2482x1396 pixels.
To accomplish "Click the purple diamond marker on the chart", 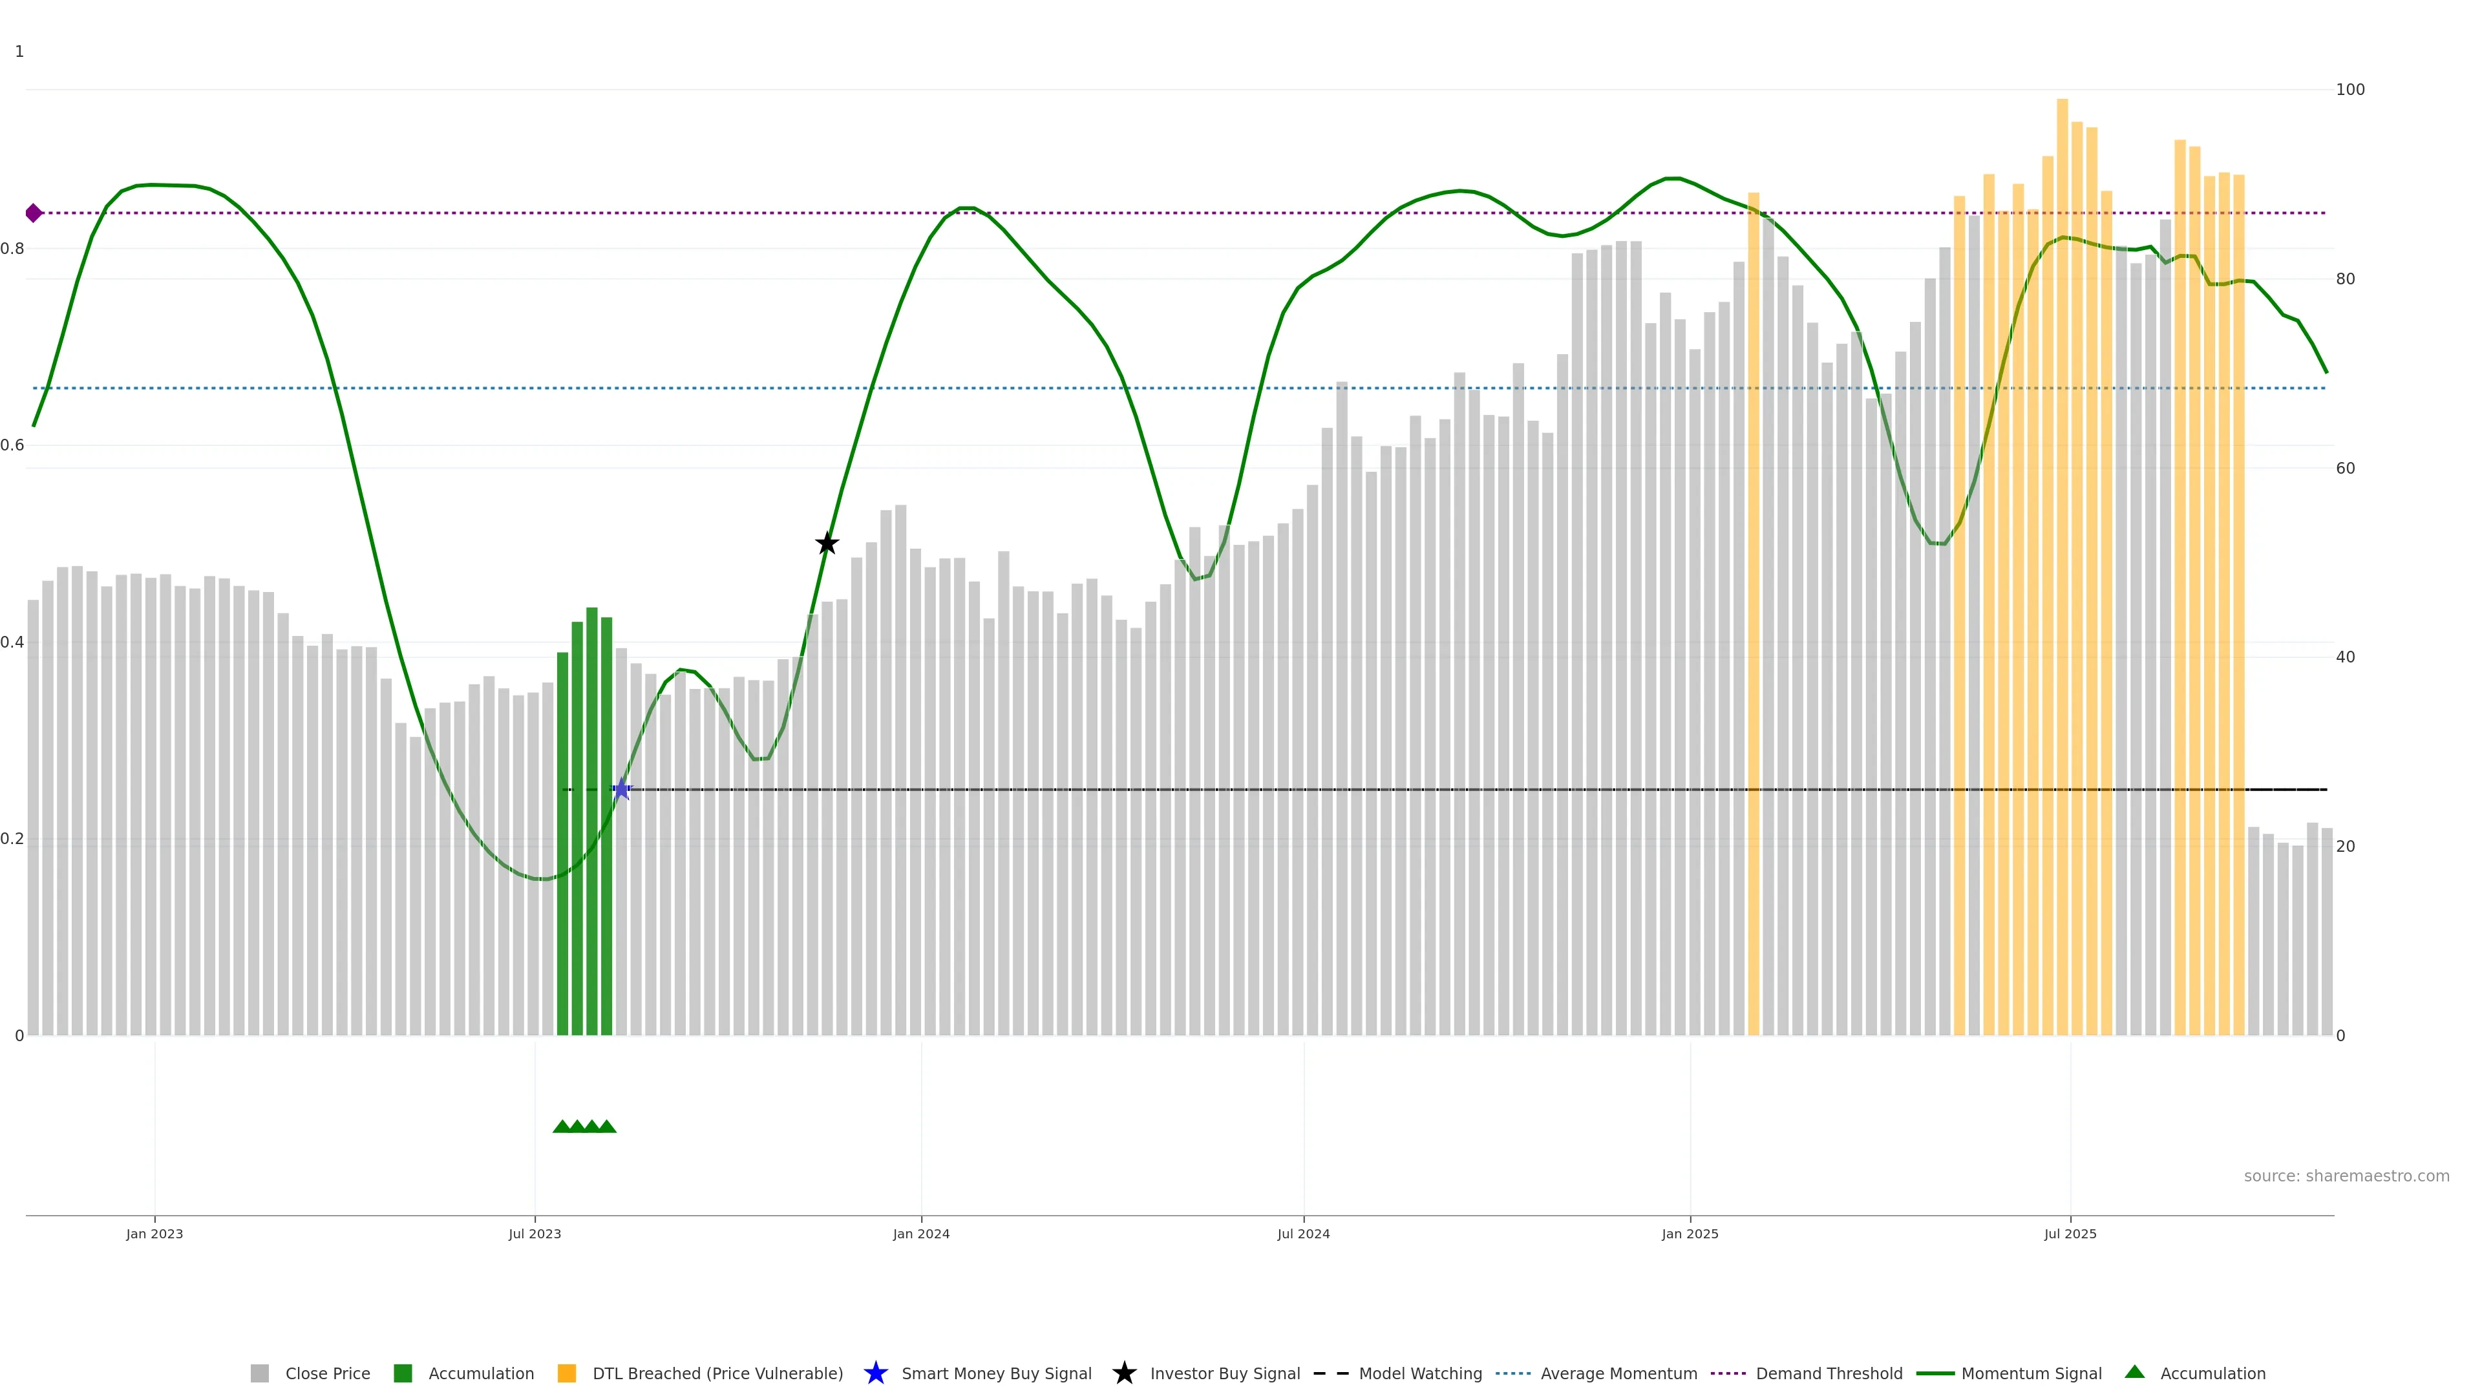I will [x=34, y=213].
